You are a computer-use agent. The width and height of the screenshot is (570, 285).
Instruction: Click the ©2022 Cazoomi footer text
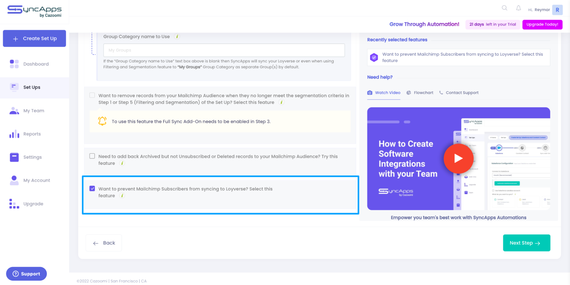111,281
